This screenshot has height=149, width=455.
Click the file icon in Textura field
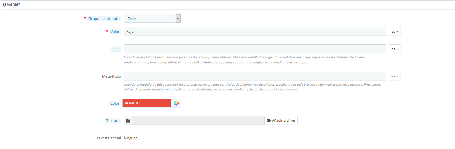coord(128,121)
